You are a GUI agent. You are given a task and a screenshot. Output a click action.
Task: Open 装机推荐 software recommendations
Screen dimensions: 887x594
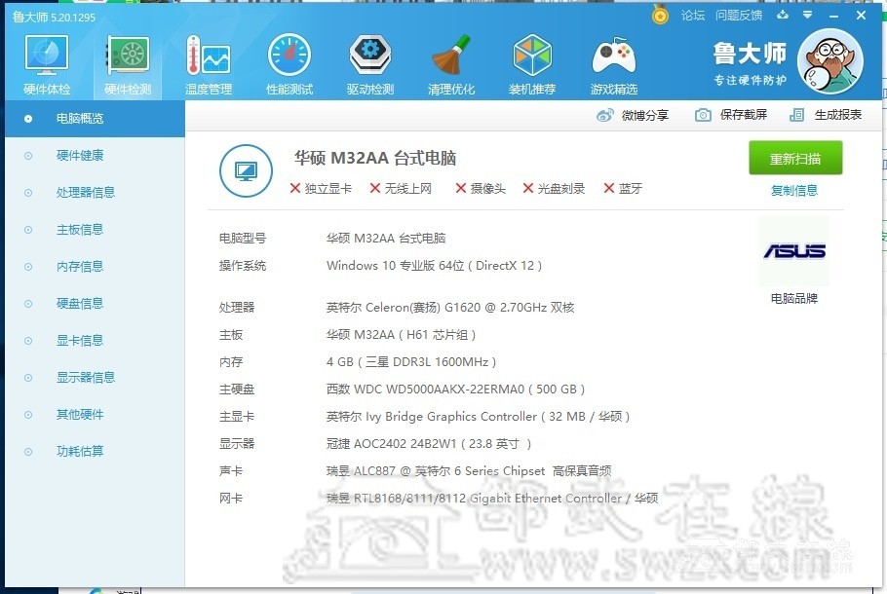(532, 58)
